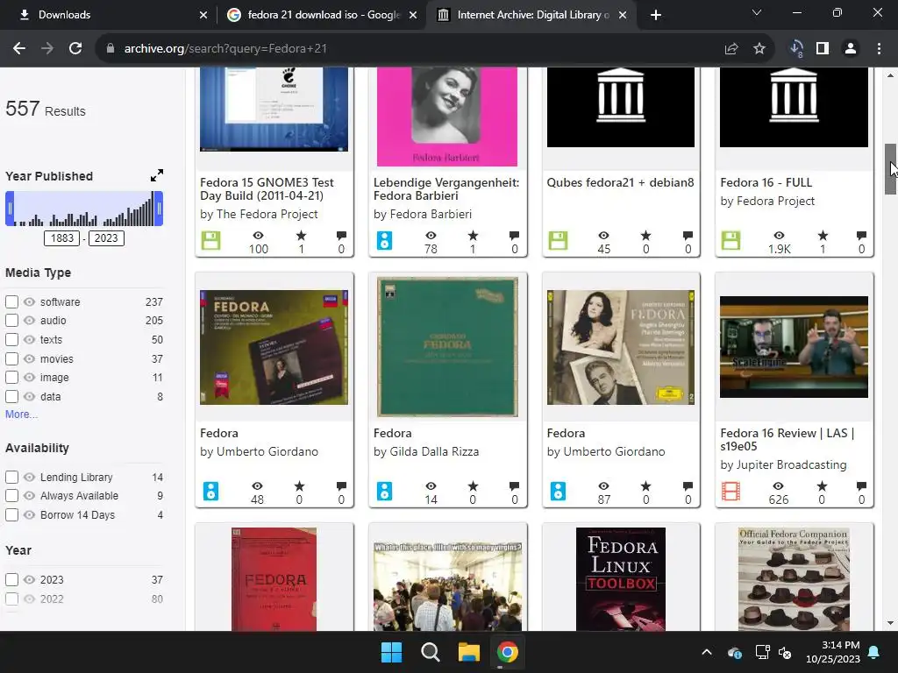Click the movie film icon on Fedora 16 Review card
The height and width of the screenshot is (673, 898).
(x=731, y=491)
